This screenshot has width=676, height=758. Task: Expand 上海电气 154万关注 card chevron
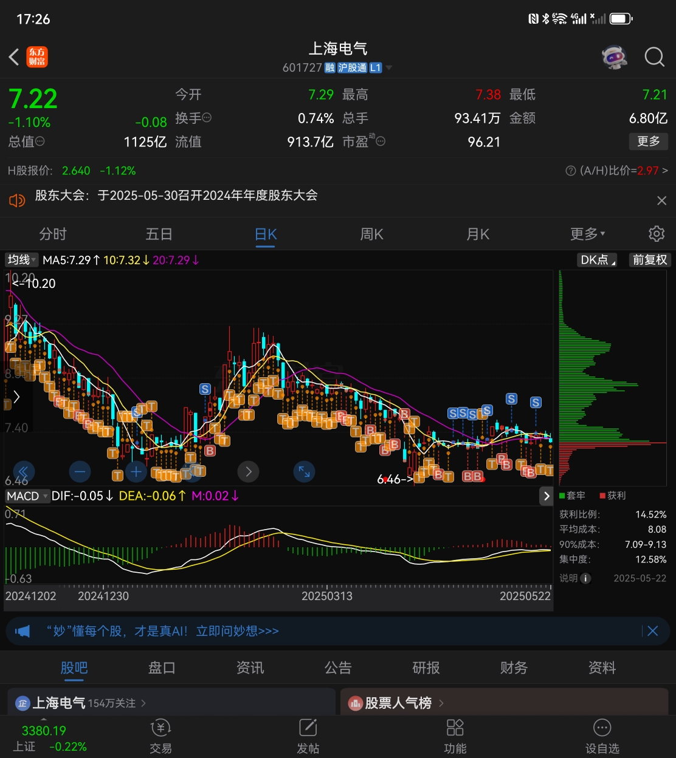point(144,703)
